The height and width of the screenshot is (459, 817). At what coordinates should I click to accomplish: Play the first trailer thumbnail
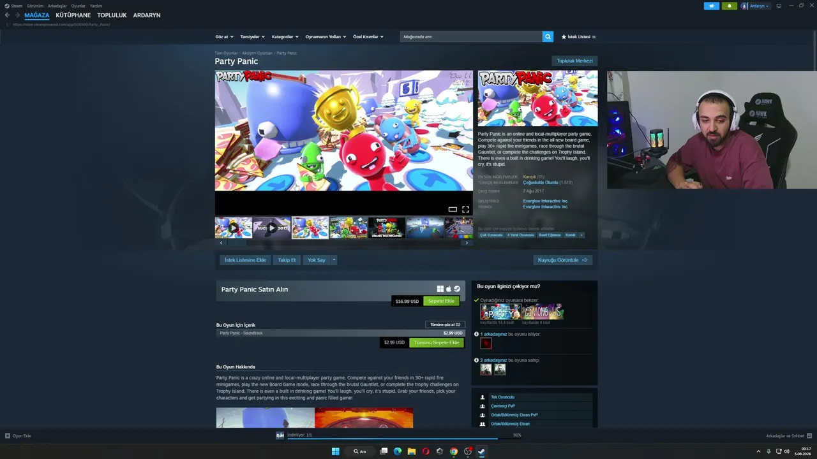pos(233,228)
